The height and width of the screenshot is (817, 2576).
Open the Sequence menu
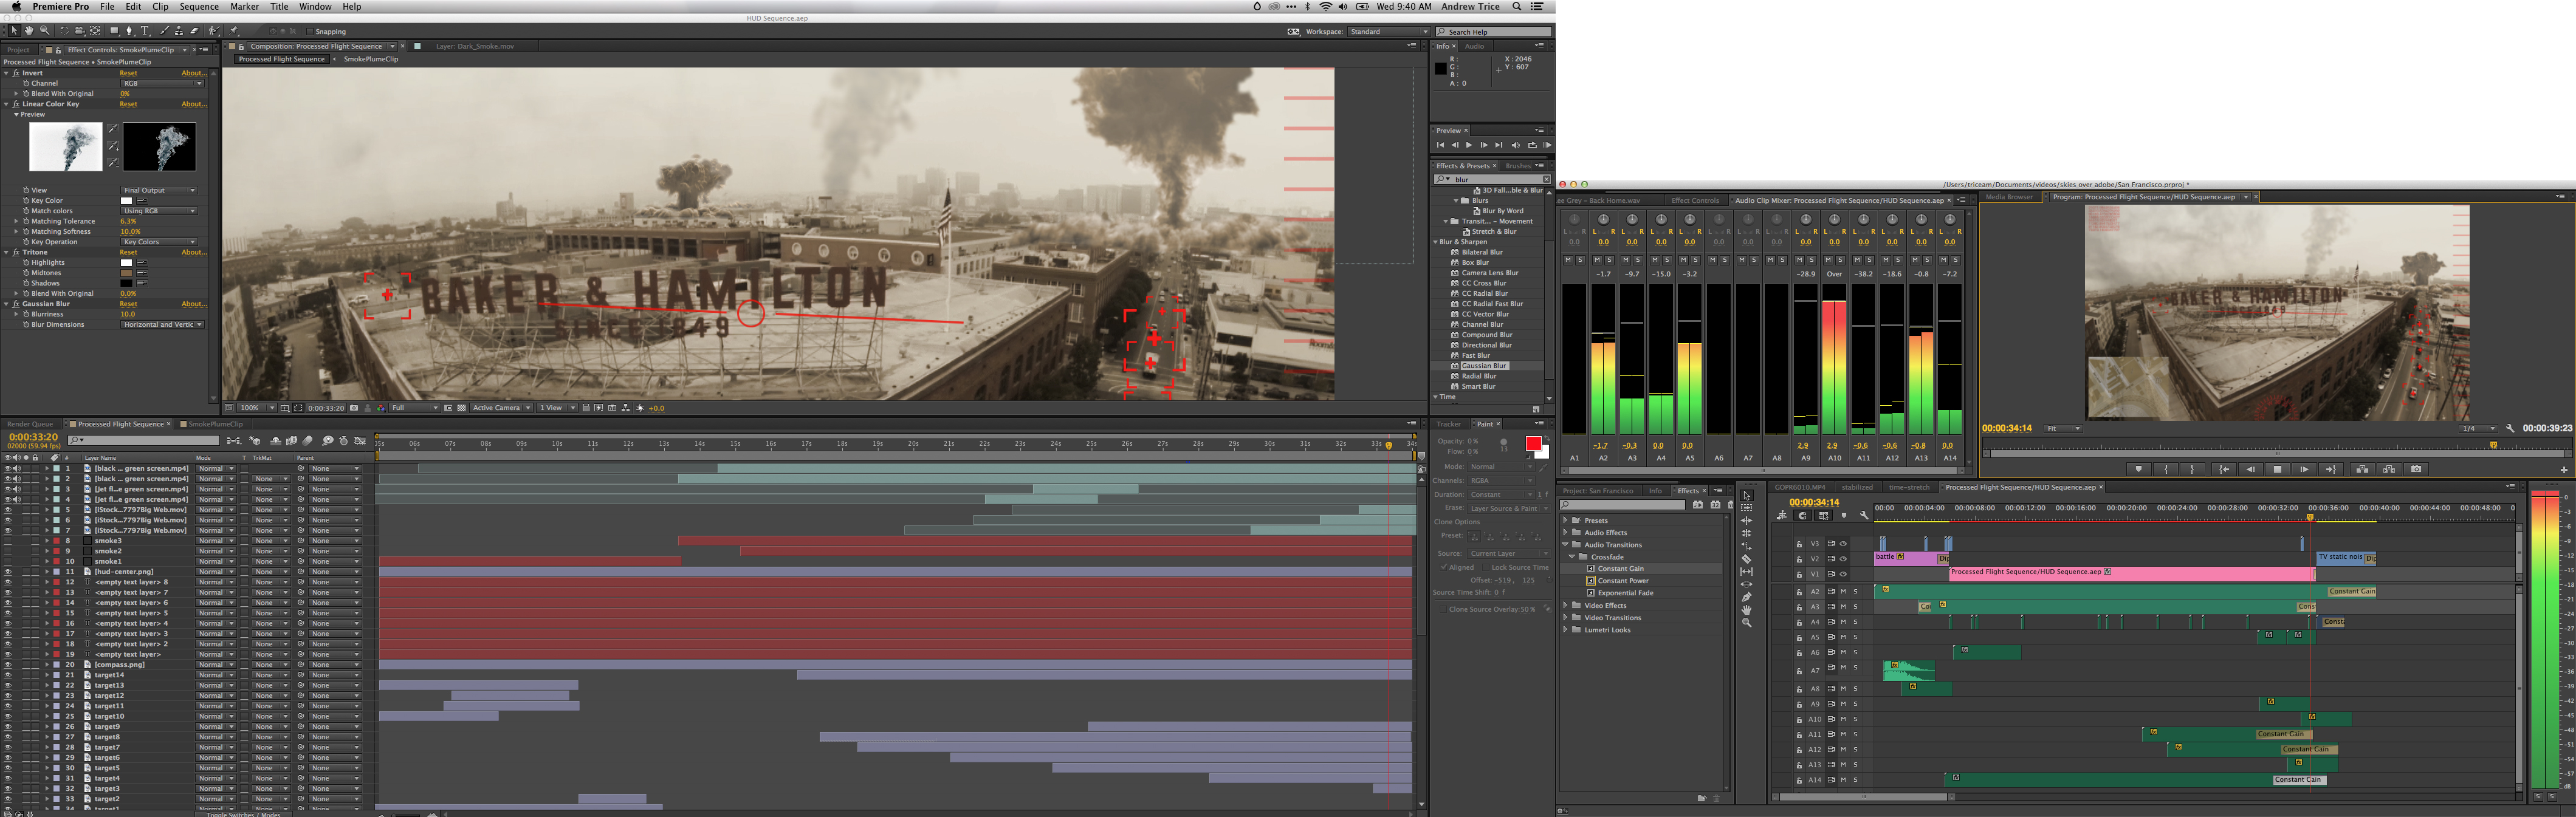pyautogui.click(x=199, y=6)
